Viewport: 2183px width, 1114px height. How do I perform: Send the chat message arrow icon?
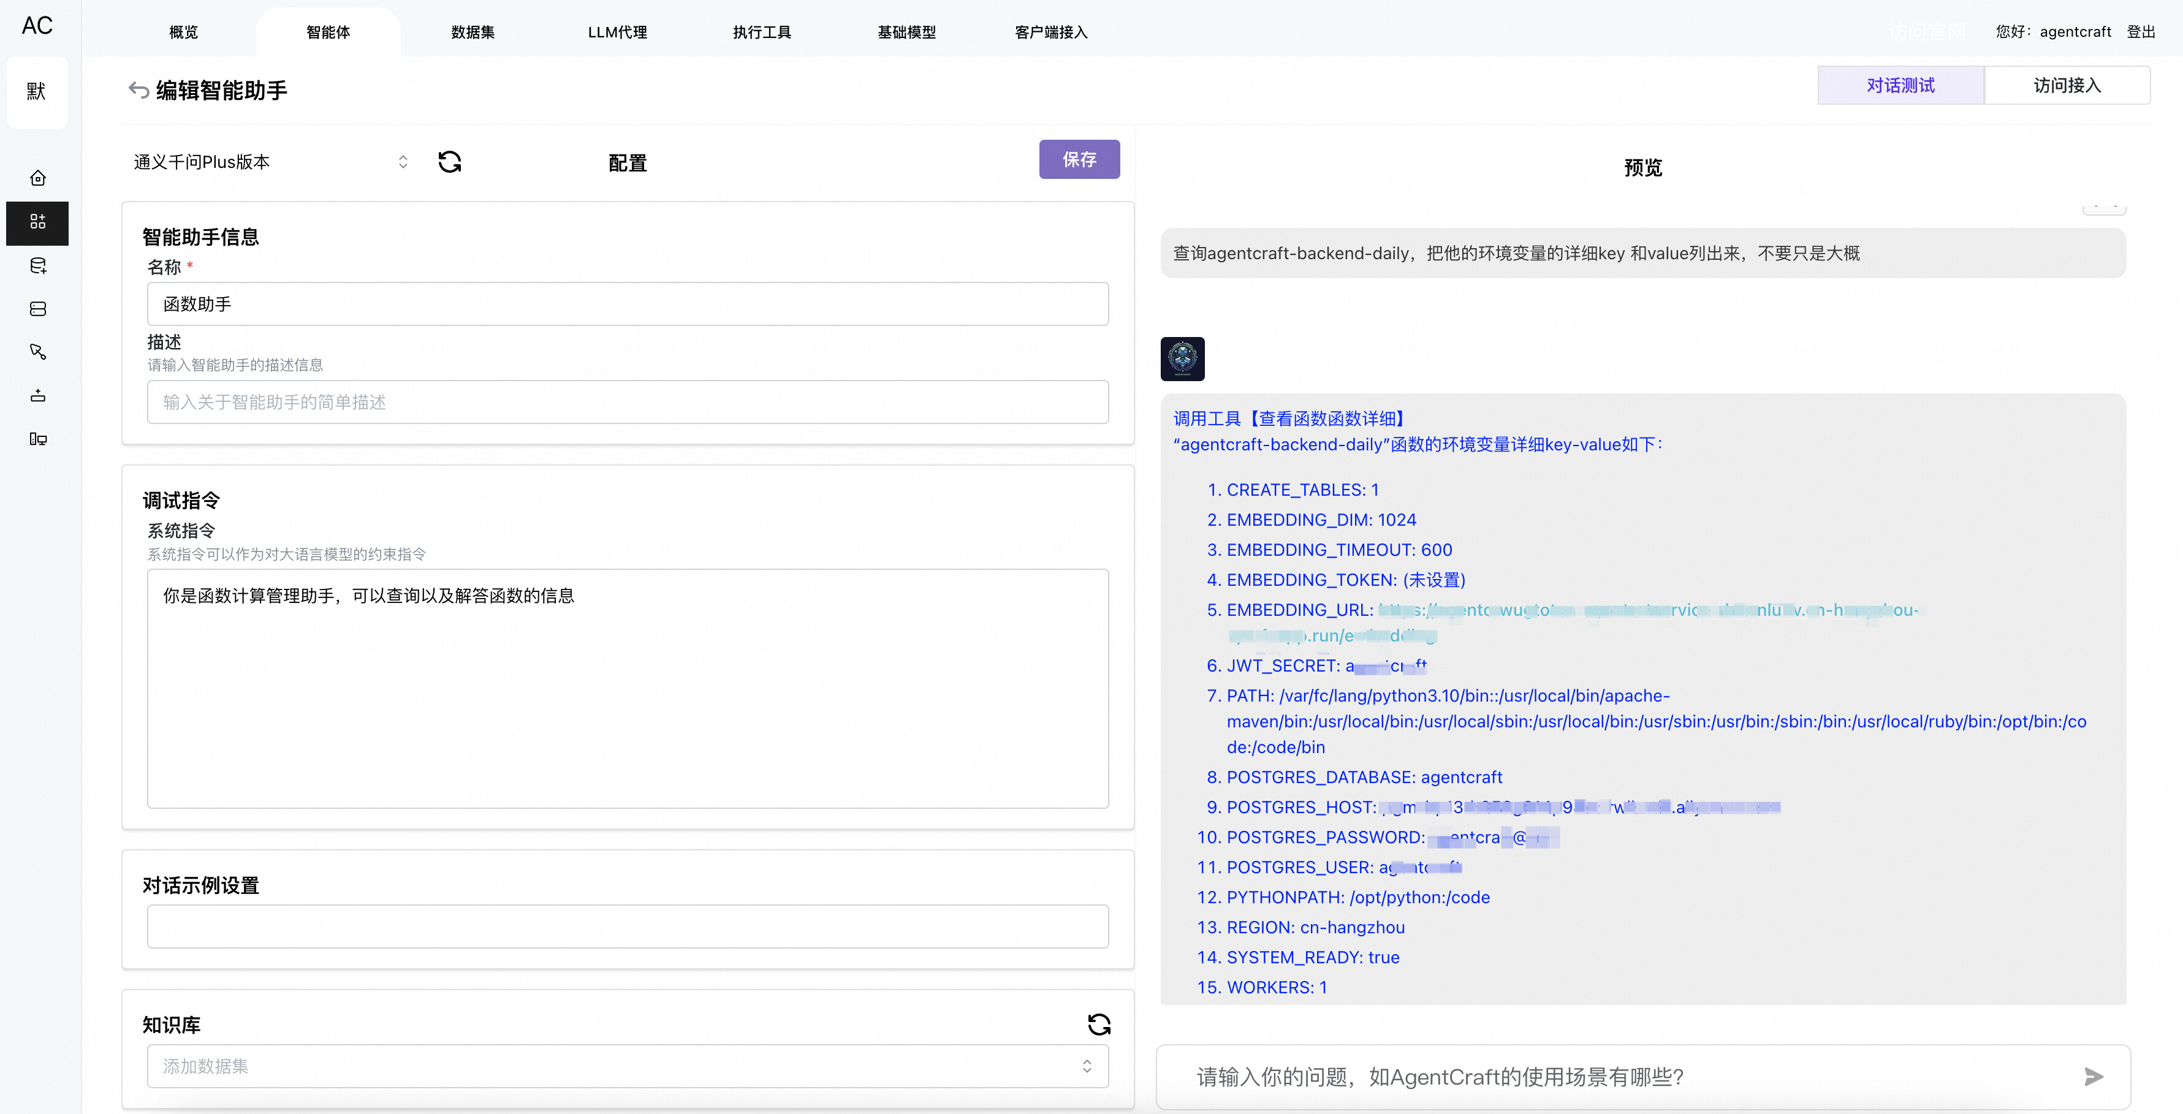[2093, 1077]
